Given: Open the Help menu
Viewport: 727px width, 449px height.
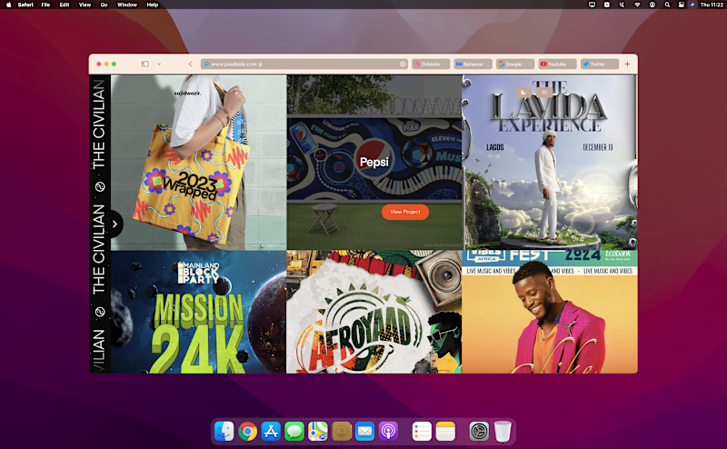Looking at the screenshot, I should point(153,5).
